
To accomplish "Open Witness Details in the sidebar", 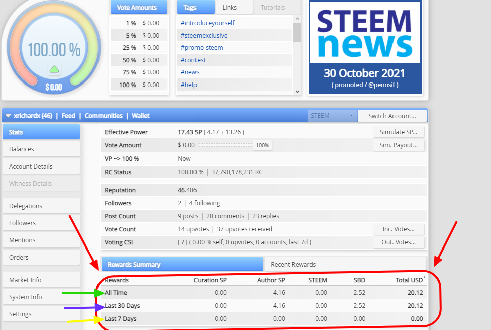I will coord(41,183).
